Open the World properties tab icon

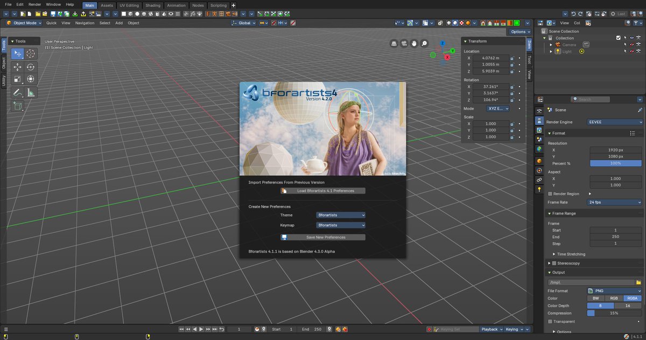[539, 149]
